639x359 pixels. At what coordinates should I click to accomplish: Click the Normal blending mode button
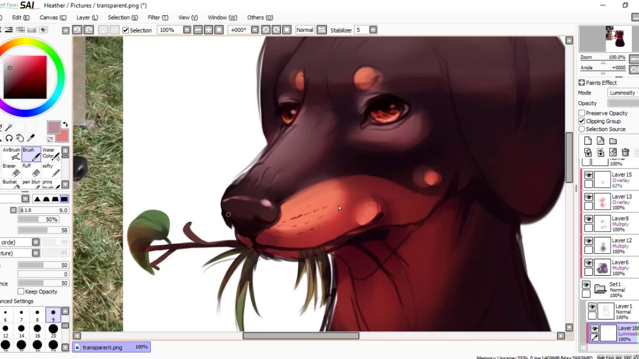click(x=305, y=30)
